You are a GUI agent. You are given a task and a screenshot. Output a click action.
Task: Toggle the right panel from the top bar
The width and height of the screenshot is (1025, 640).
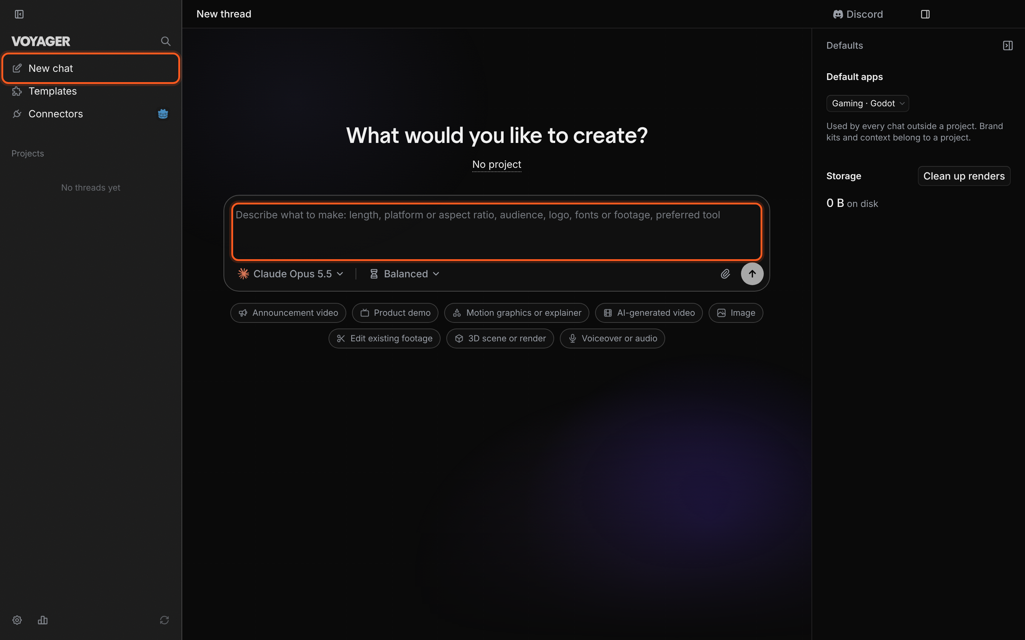pos(925,14)
